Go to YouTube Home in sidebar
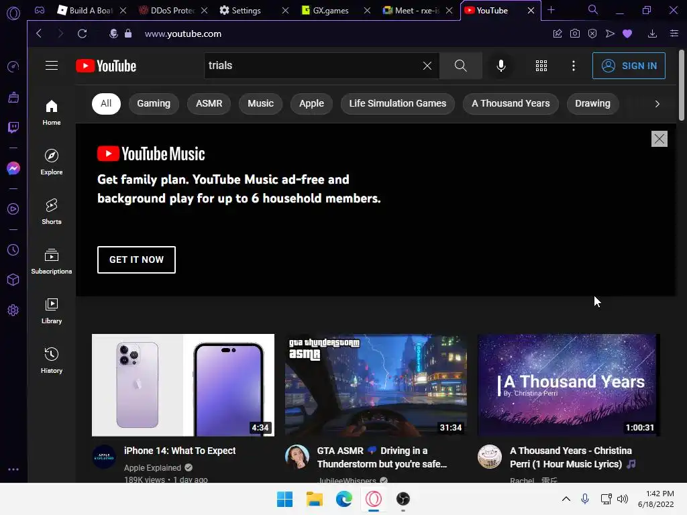The width and height of the screenshot is (687, 515). click(52, 113)
